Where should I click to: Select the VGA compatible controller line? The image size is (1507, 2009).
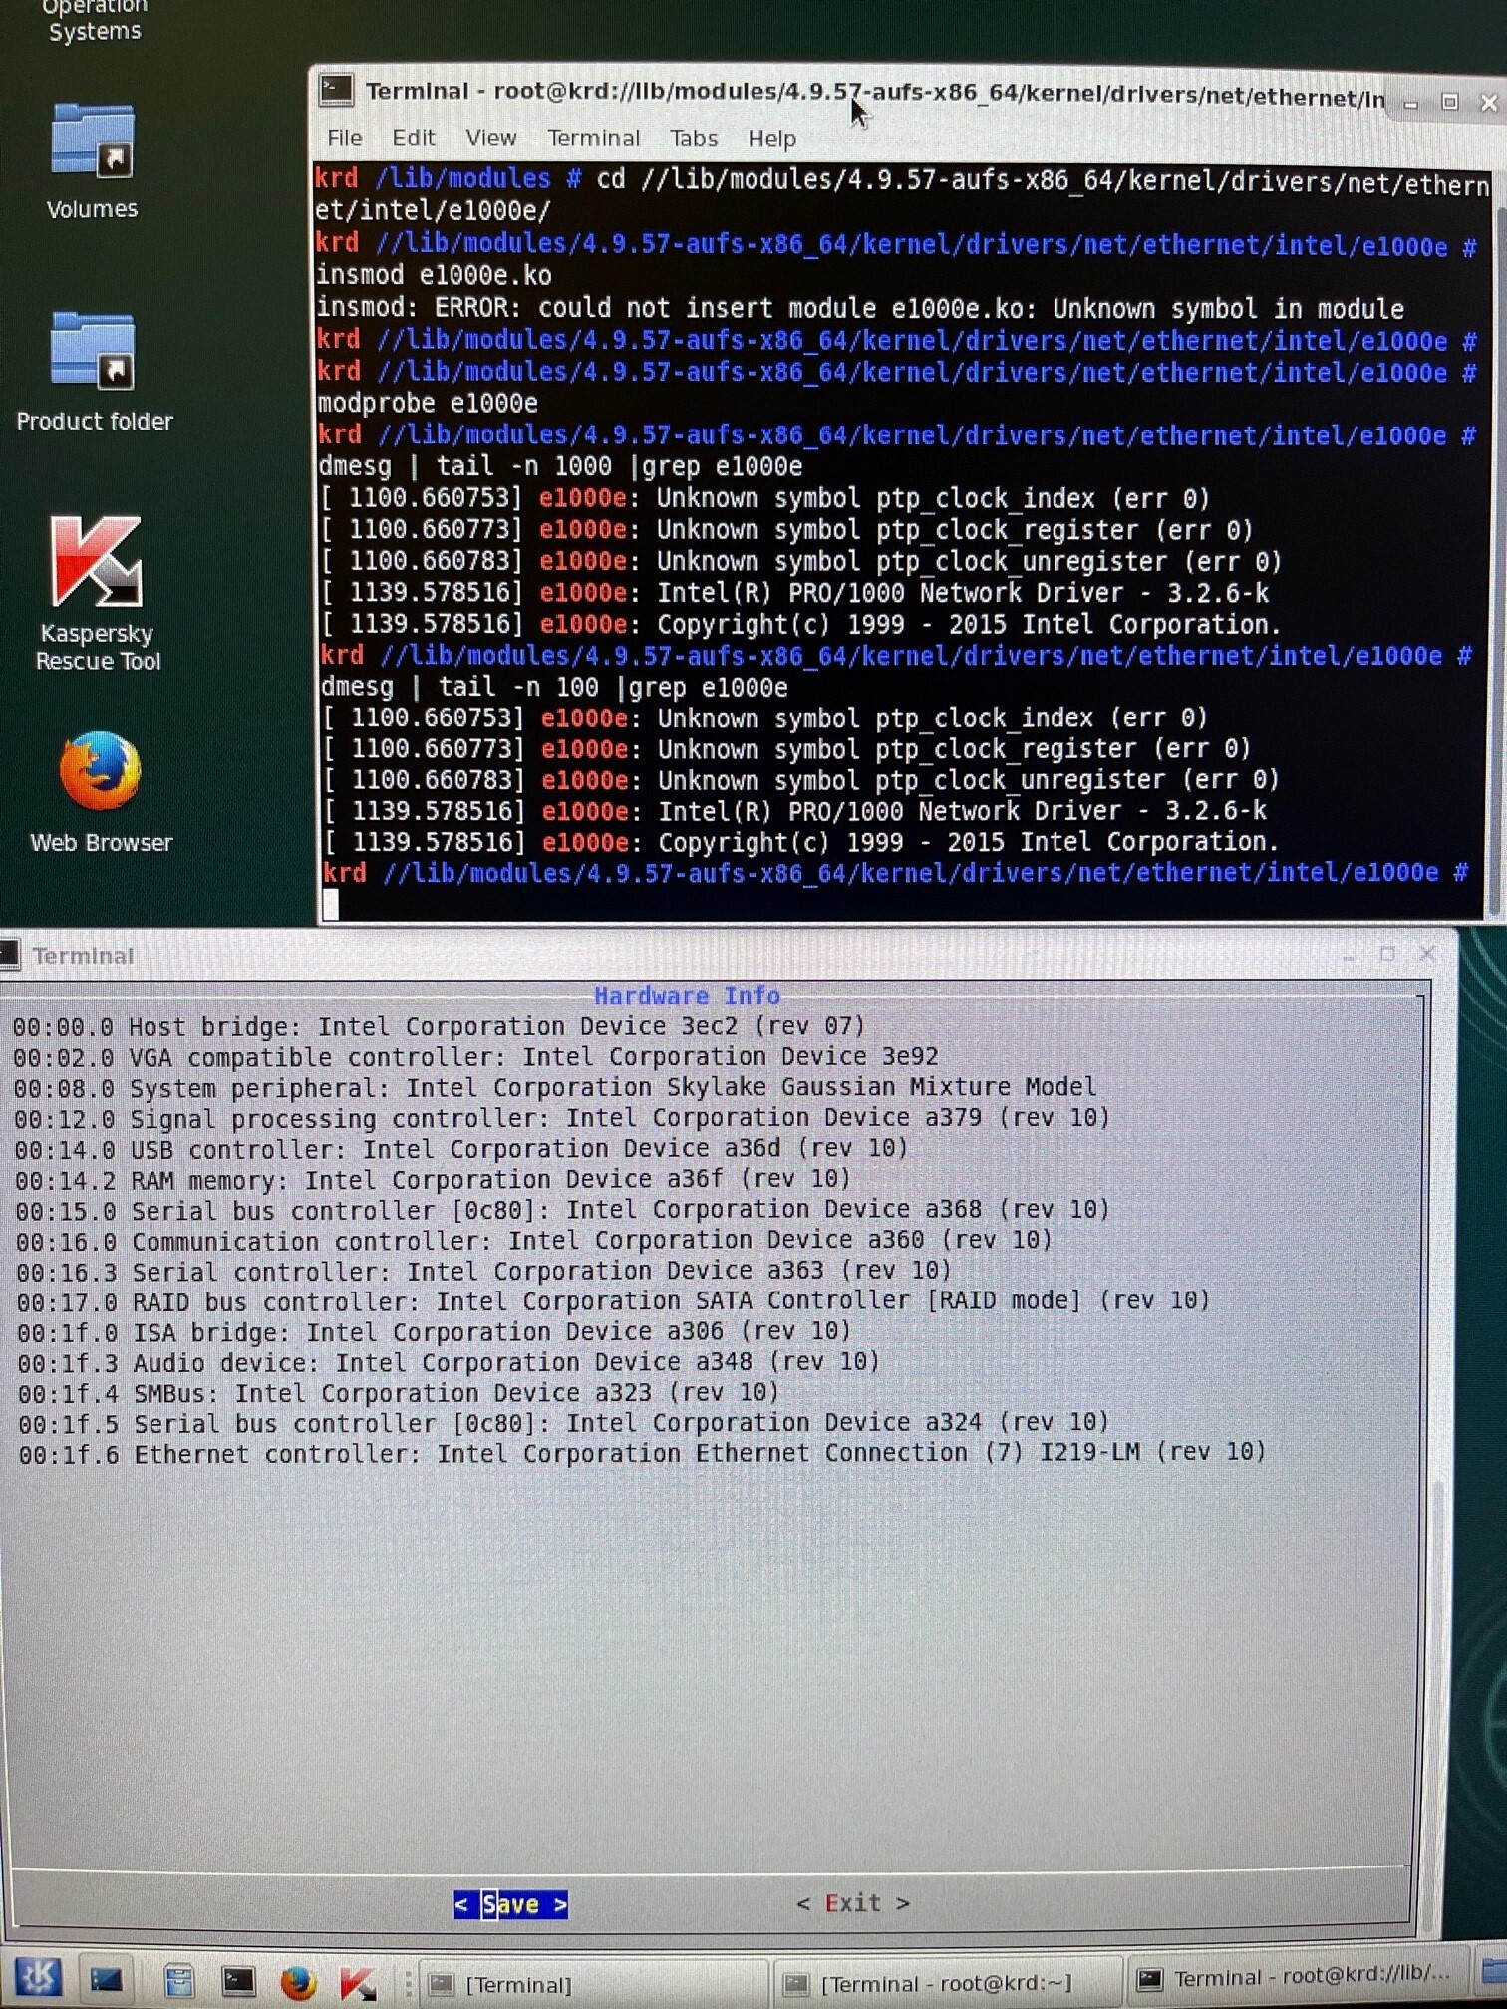point(475,1056)
